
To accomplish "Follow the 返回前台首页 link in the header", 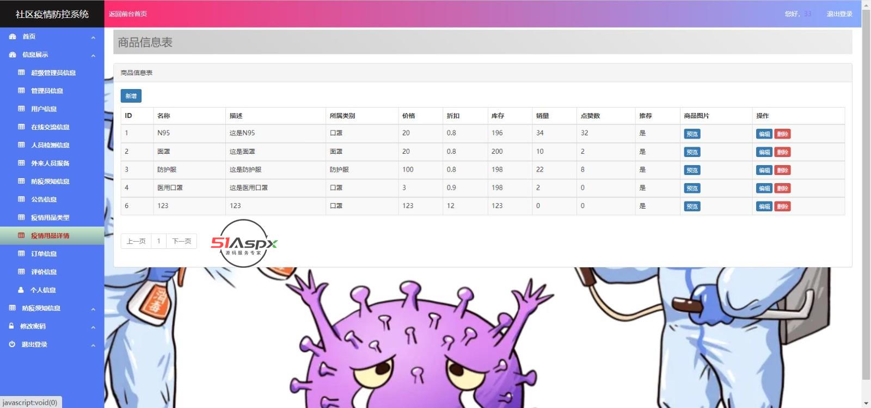I will (128, 14).
